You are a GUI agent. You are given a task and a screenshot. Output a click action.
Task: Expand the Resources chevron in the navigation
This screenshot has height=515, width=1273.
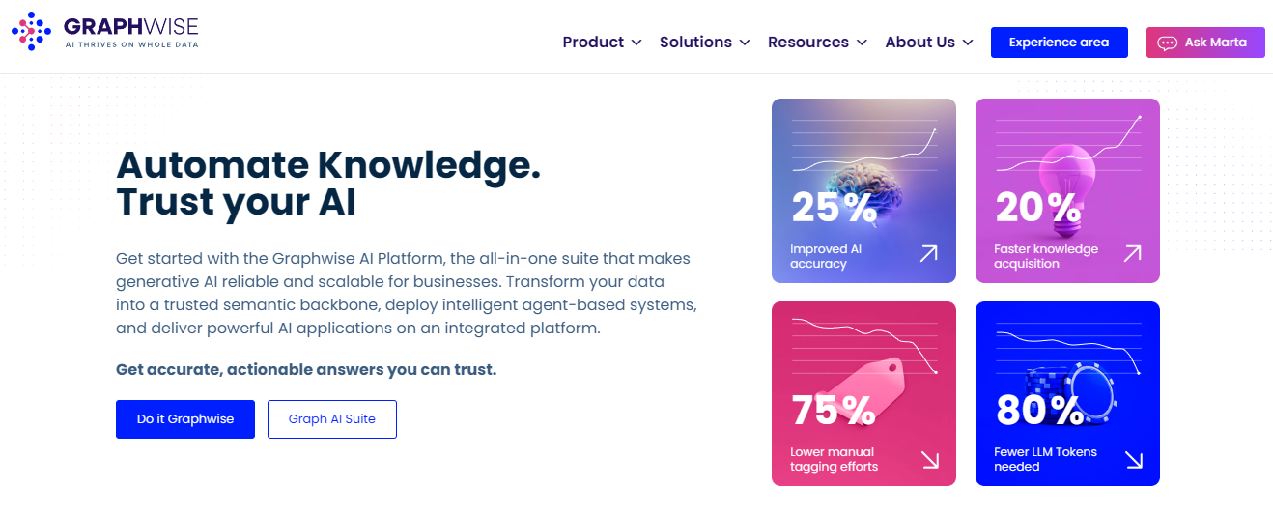click(862, 43)
